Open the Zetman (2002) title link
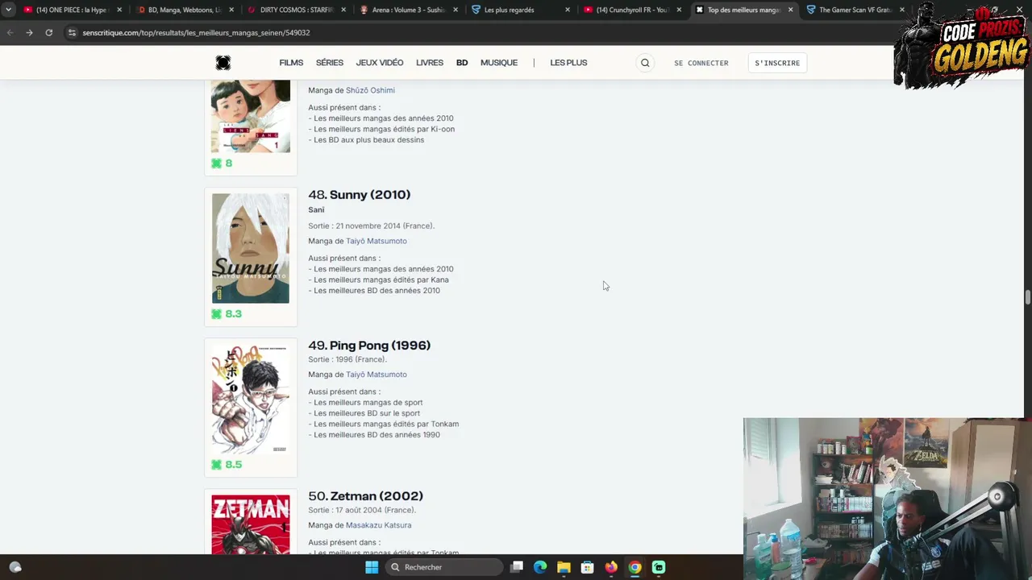The height and width of the screenshot is (580, 1032). (377, 495)
